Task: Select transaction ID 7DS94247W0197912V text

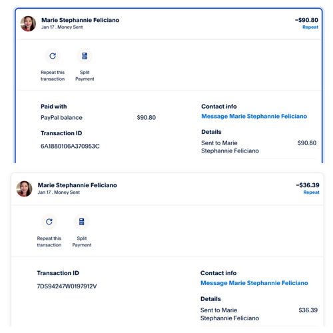Action: click(x=67, y=286)
